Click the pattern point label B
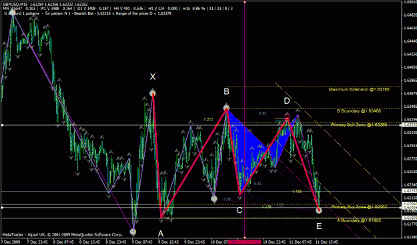The image size is (417, 245). point(226,92)
